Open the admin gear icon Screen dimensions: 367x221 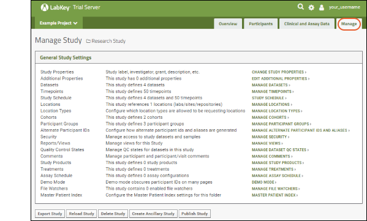click(x=311, y=8)
